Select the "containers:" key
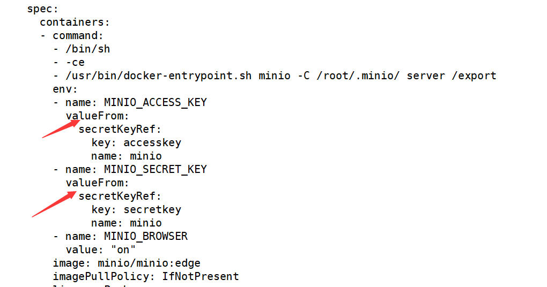The image size is (547, 287). click(x=75, y=22)
